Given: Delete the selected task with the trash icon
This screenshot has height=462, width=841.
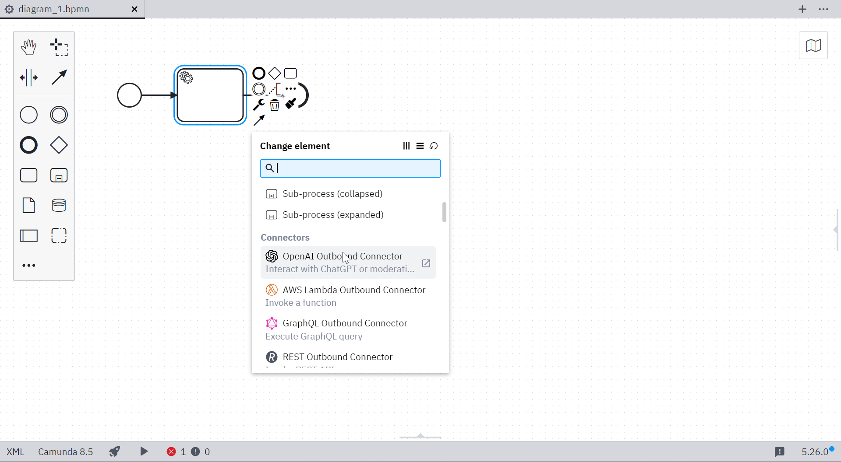Looking at the screenshot, I should (x=274, y=105).
